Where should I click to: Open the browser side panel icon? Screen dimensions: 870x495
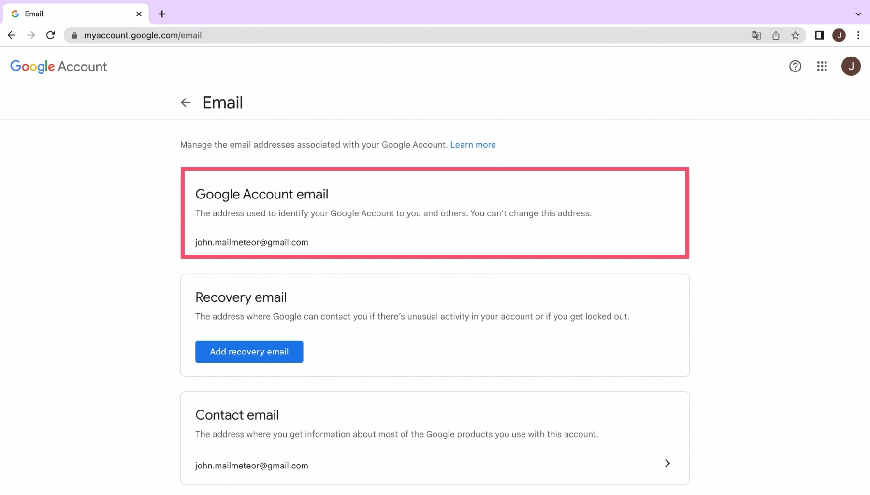(819, 35)
